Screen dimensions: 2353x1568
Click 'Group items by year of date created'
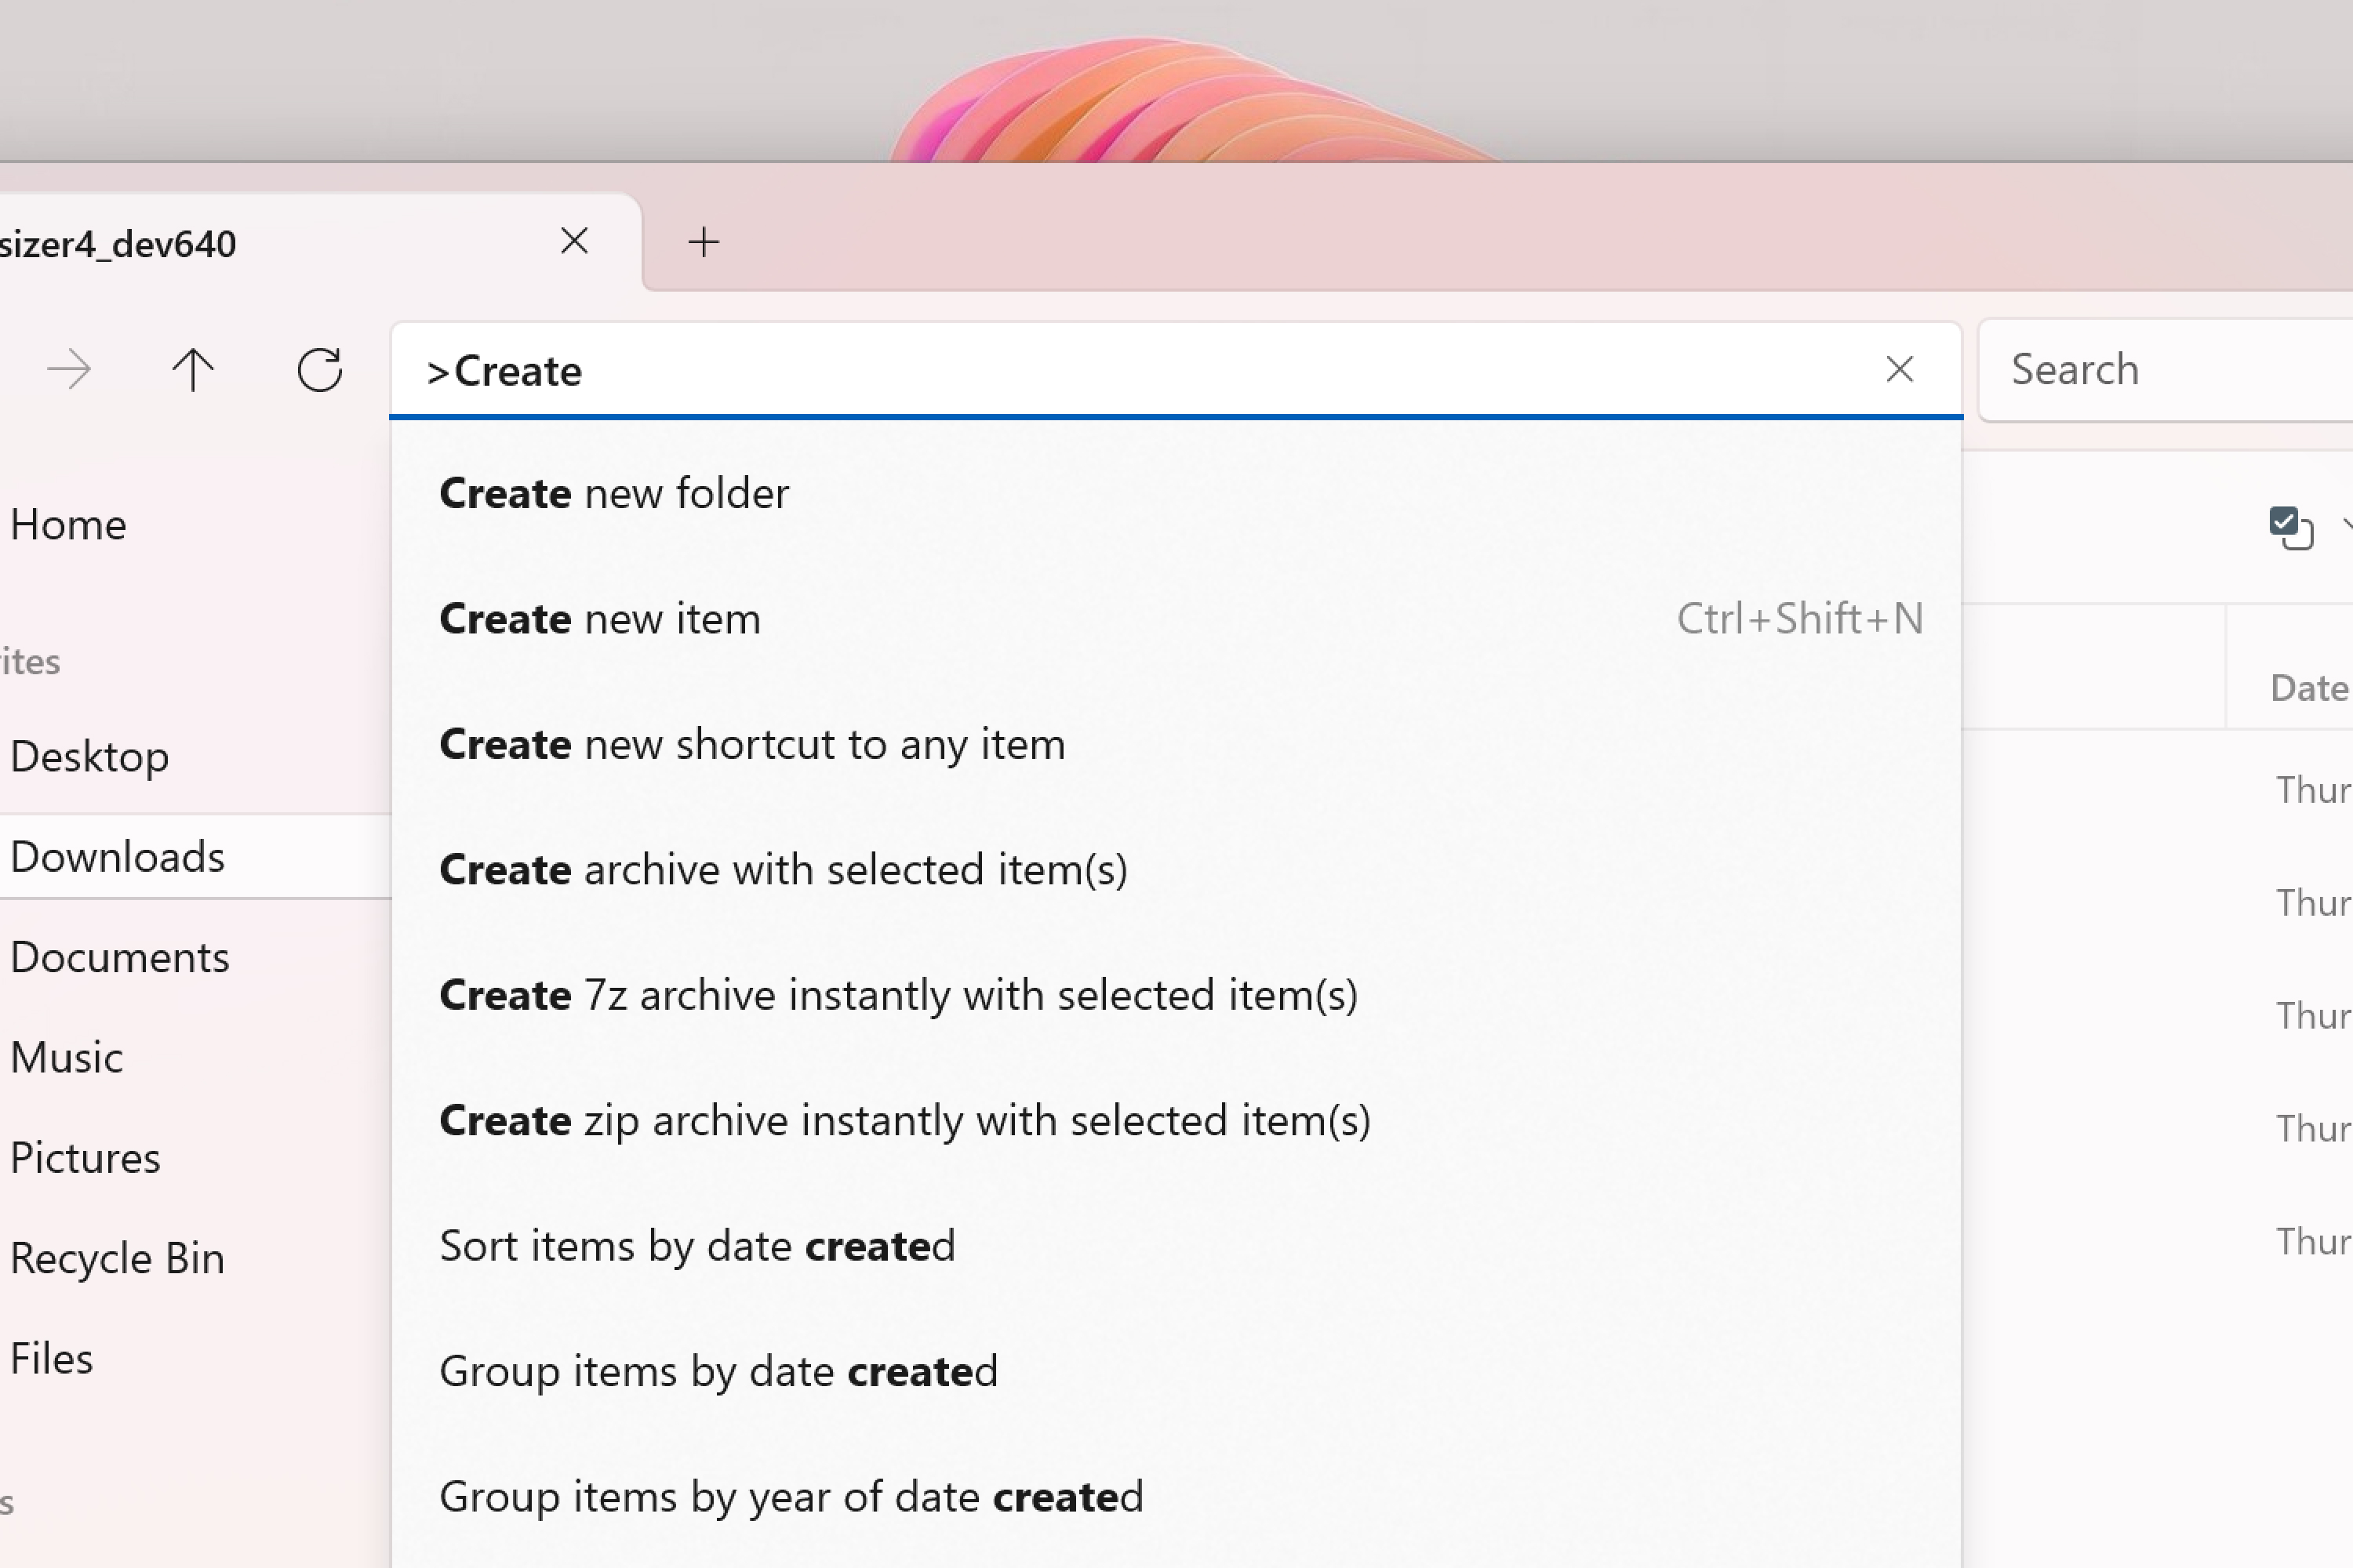tap(791, 1494)
